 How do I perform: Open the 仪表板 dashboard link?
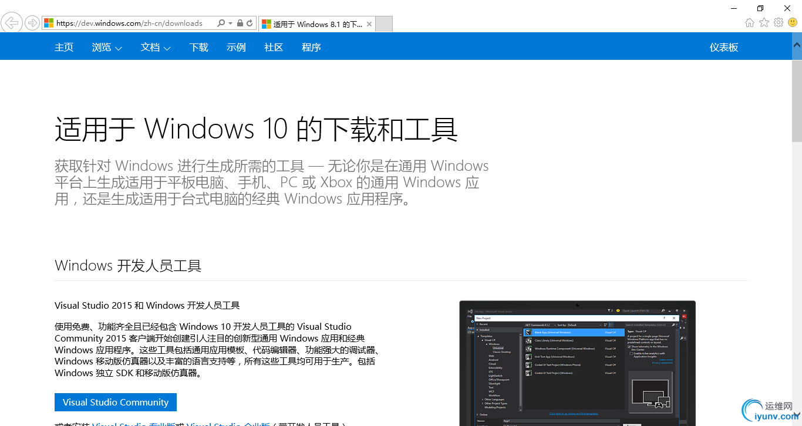(724, 48)
